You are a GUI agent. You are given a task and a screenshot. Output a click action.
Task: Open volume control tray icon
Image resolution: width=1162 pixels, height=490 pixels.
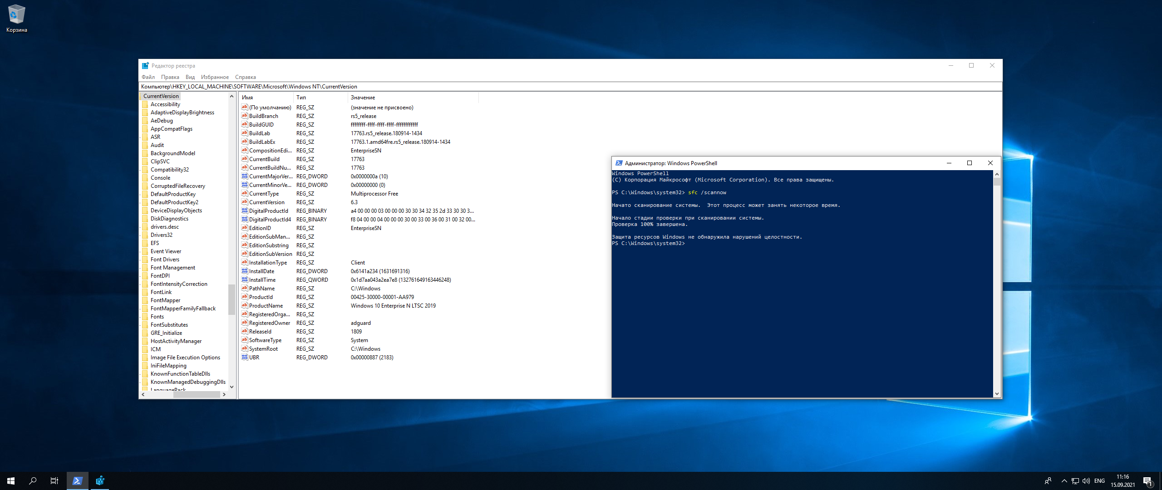coord(1086,481)
